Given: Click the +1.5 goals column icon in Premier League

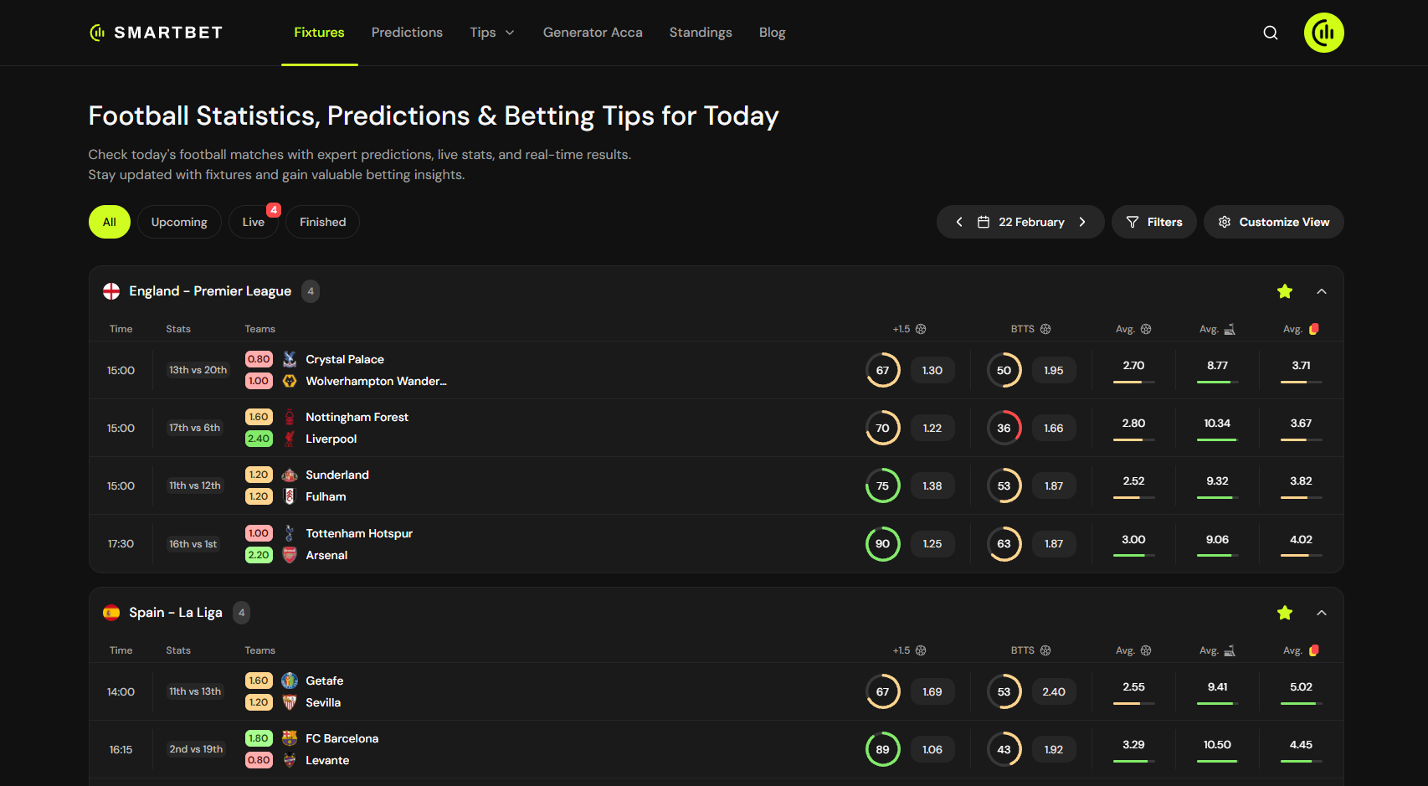Looking at the screenshot, I should (921, 329).
